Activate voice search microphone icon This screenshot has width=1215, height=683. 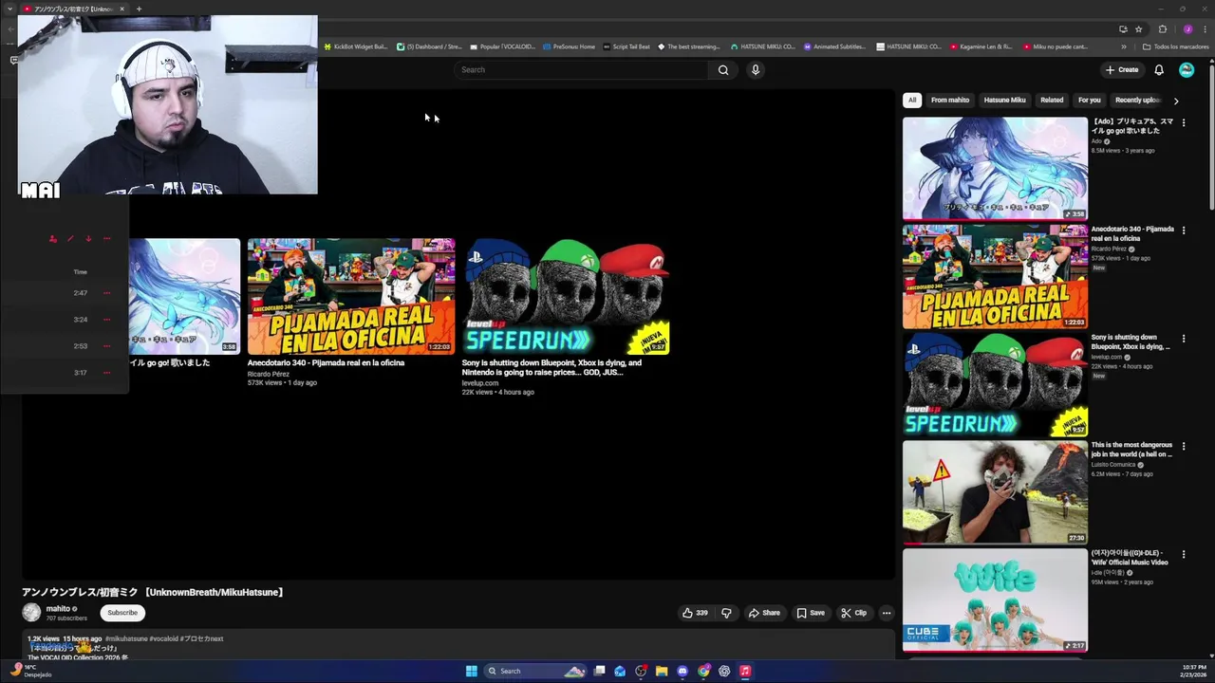click(x=756, y=69)
